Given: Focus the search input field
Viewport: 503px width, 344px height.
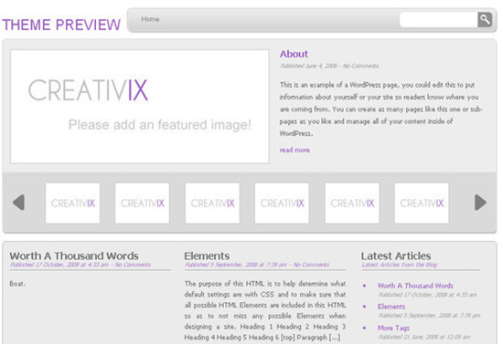Looking at the screenshot, I should (438, 20).
